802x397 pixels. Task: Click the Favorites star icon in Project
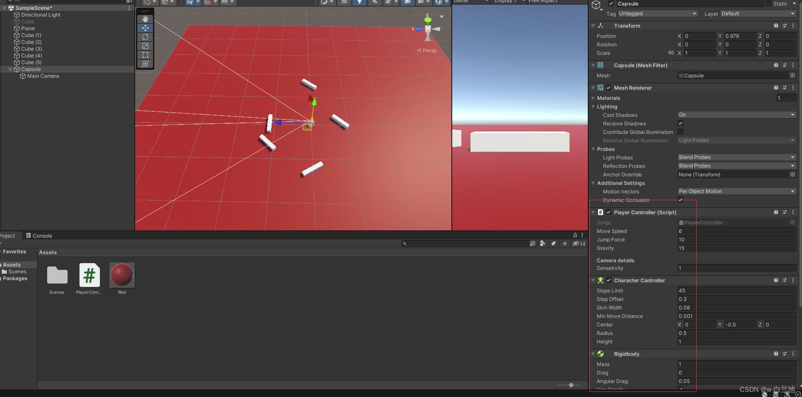point(564,244)
